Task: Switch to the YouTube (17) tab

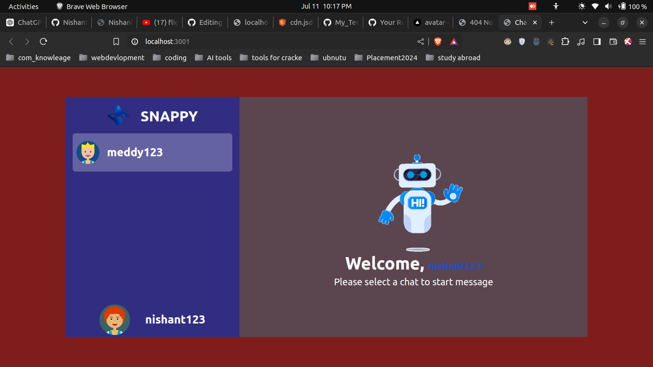Action: click(160, 22)
